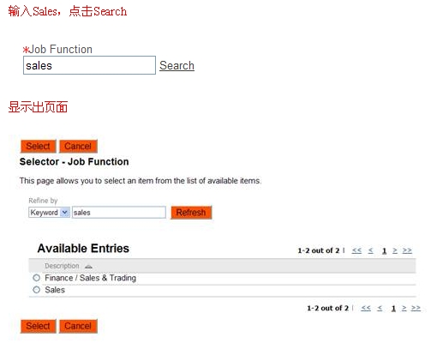Click the orange Refresh button
Image resolution: width=431 pixels, height=355 pixels.
(x=191, y=213)
